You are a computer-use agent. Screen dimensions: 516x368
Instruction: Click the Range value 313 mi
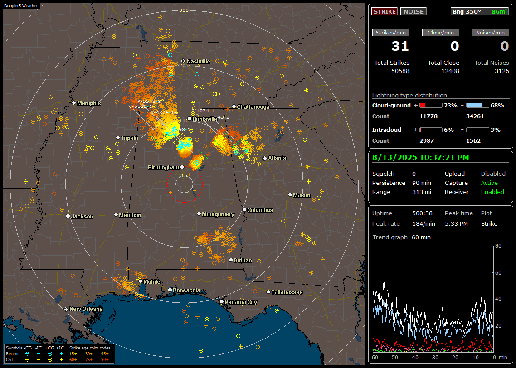point(422,192)
